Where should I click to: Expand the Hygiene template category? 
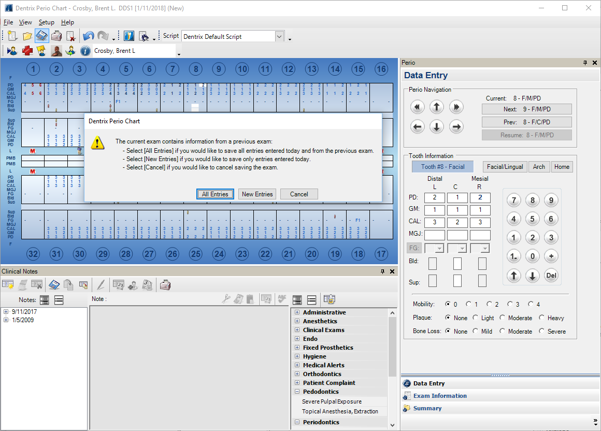[x=297, y=356]
